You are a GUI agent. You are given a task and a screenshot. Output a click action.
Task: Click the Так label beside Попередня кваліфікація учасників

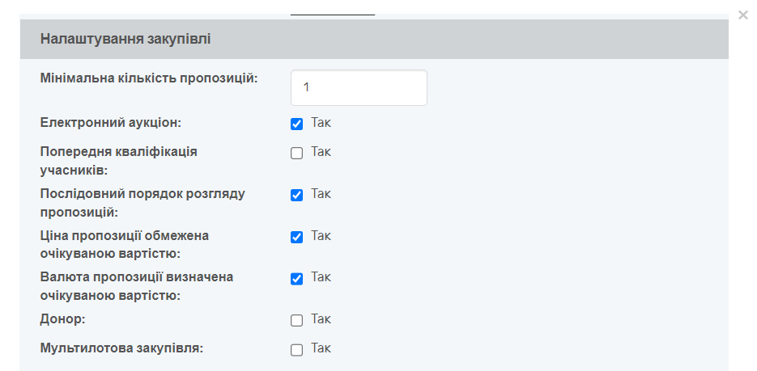321,152
